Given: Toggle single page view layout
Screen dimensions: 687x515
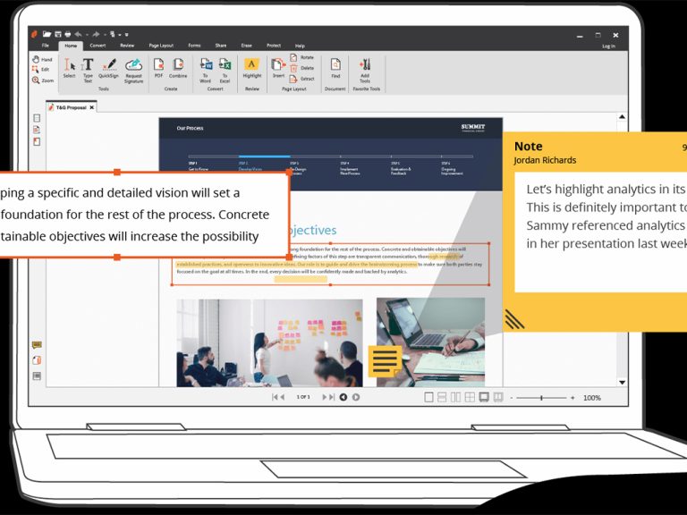Looking at the screenshot, I should coord(428,397).
